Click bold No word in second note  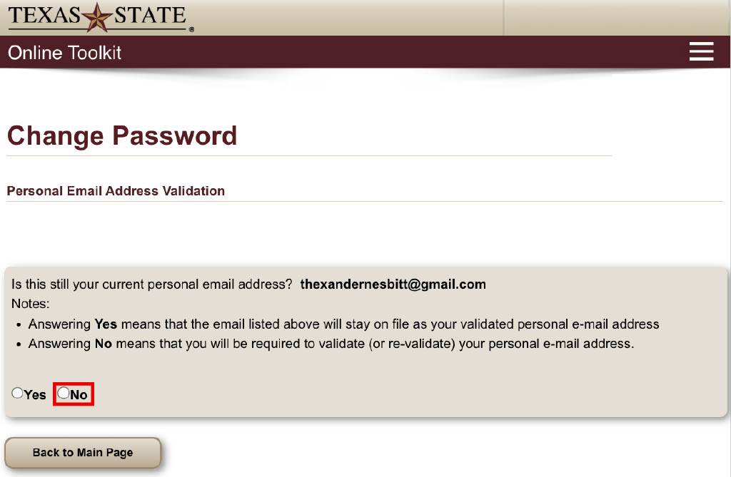(x=104, y=344)
